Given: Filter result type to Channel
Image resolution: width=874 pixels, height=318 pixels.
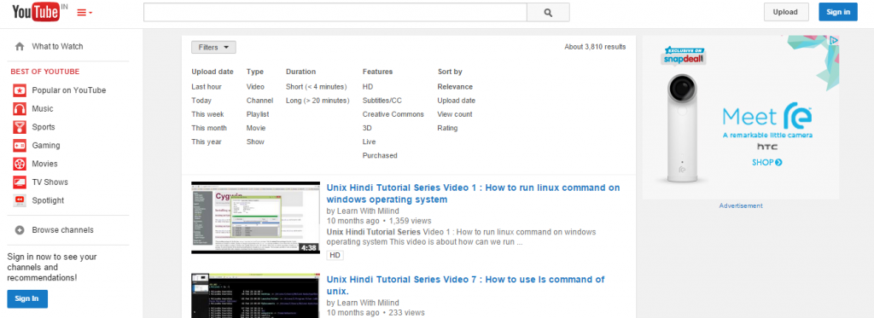Looking at the screenshot, I should (x=259, y=101).
